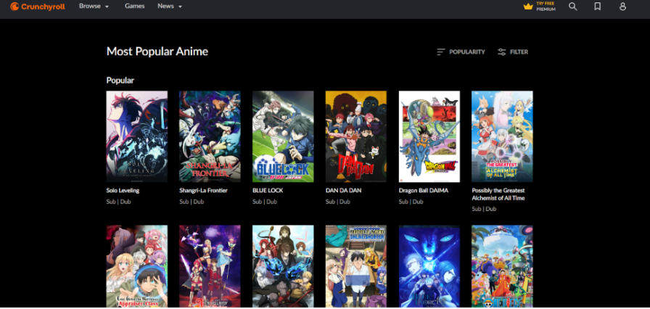Viewport: 650px width, 309px height.
Task: Expand the Browse dropdown menu
Action: point(94,7)
